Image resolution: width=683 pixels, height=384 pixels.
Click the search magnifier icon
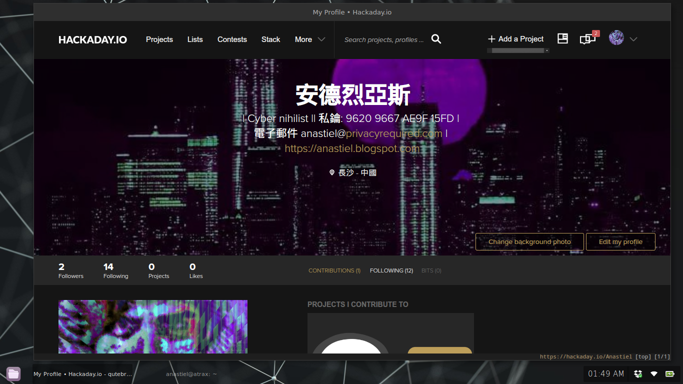pos(436,39)
